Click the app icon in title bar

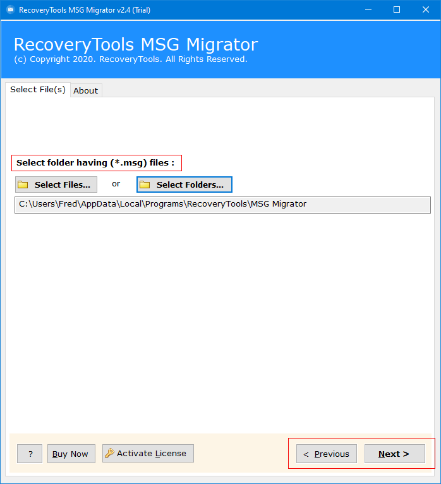pos(11,10)
